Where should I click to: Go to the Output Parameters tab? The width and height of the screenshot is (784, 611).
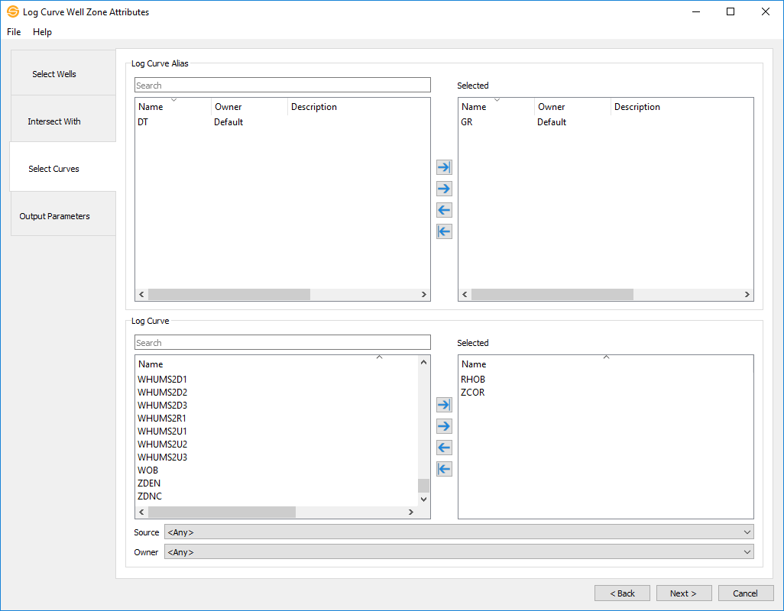pos(54,216)
